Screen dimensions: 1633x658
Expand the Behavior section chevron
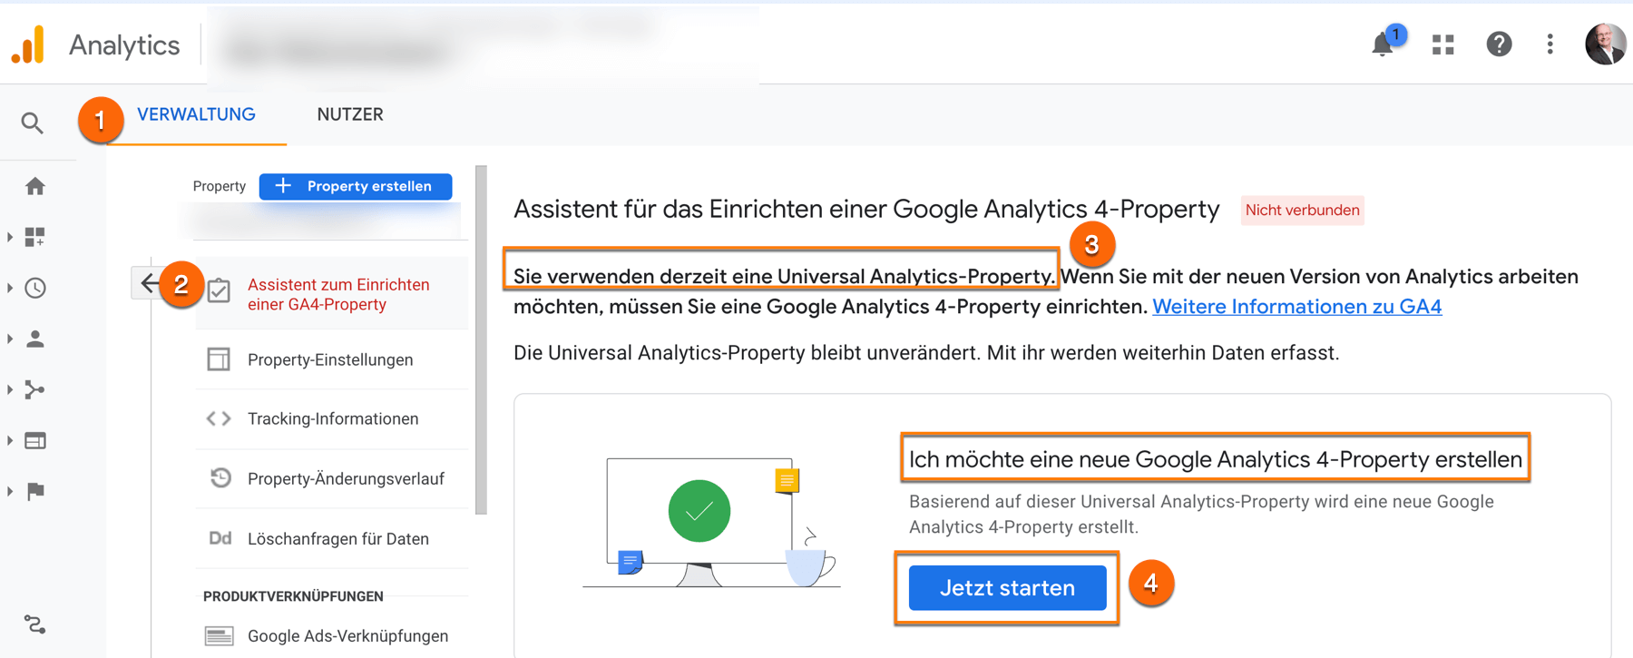pos(11,440)
